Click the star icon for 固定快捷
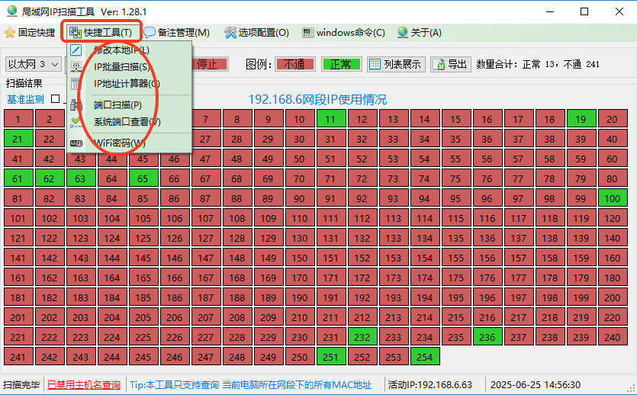637x395 pixels. click(x=10, y=33)
